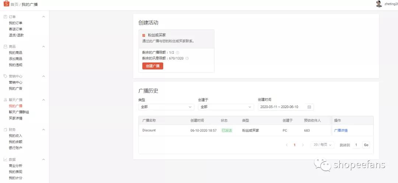
Task: Open 商业分析 in sidebar
Action: (15, 166)
